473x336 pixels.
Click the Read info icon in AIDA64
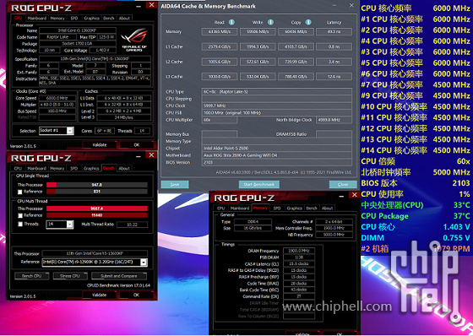[x=231, y=22]
